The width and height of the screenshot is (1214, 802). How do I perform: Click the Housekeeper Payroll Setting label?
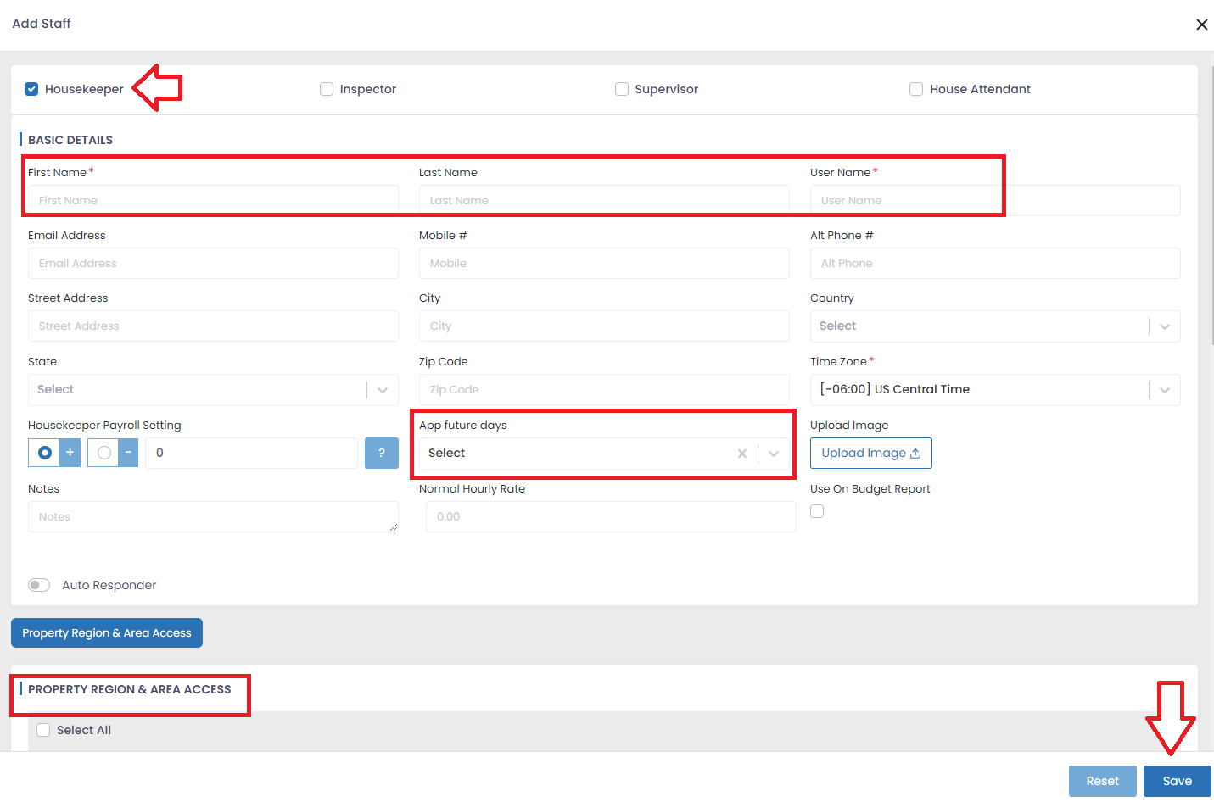tap(104, 425)
